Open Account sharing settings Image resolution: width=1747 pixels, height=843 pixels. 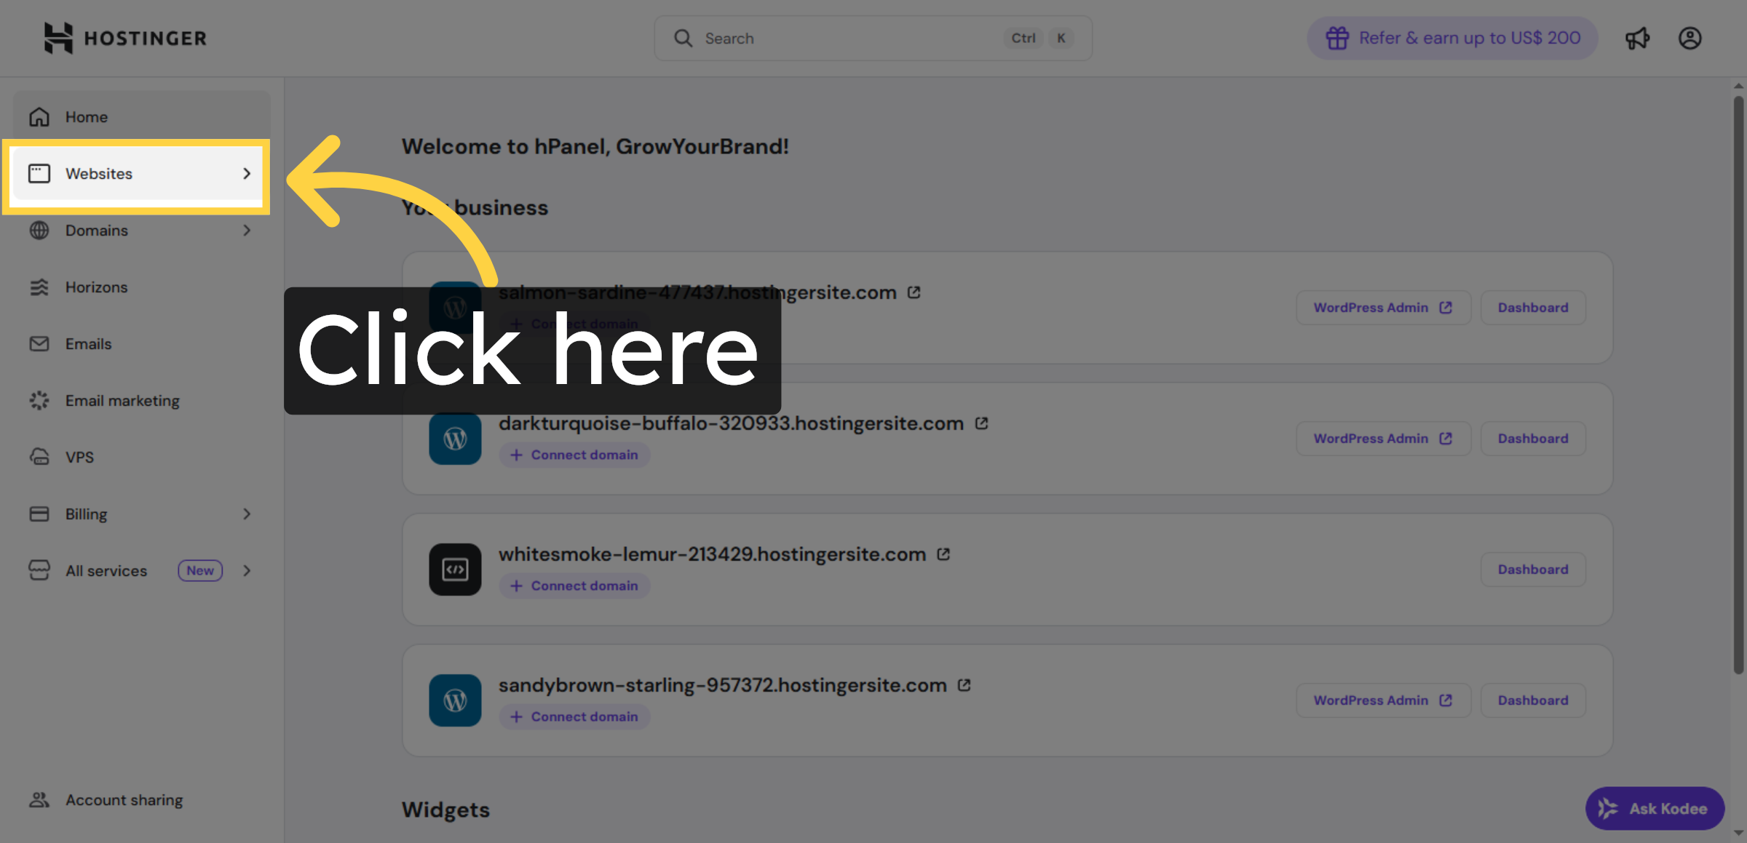[124, 799]
